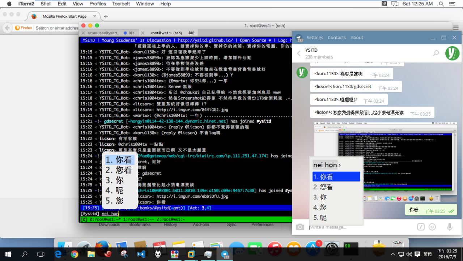
Task: Click the back arrow beside YSITD
Action: coord(299,54)
